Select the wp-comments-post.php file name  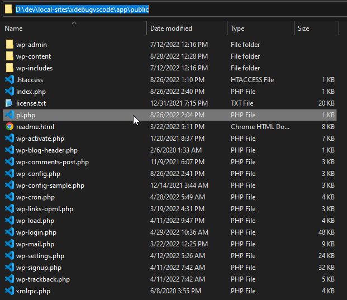point(53,162)
